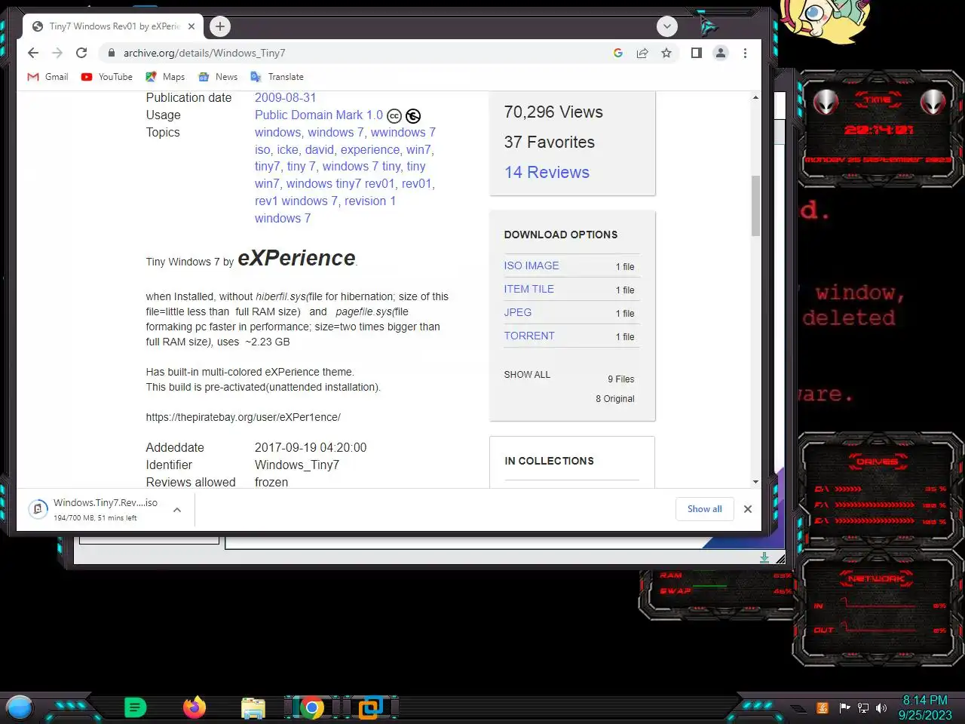The image size is (965, 724).
Task: Open the Maps bookmark
Action: pyautogui.click(x=165, y=77)
